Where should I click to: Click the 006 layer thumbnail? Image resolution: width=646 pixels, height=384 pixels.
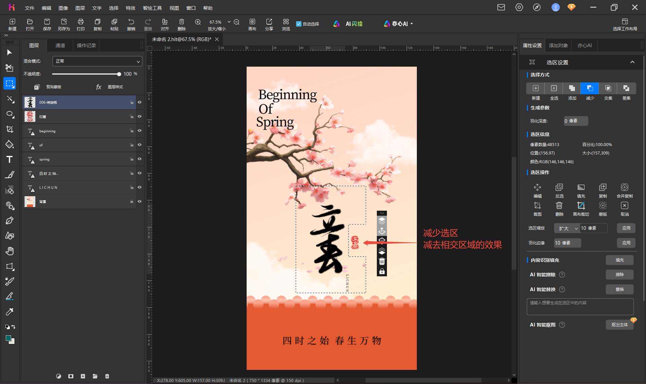30,102
